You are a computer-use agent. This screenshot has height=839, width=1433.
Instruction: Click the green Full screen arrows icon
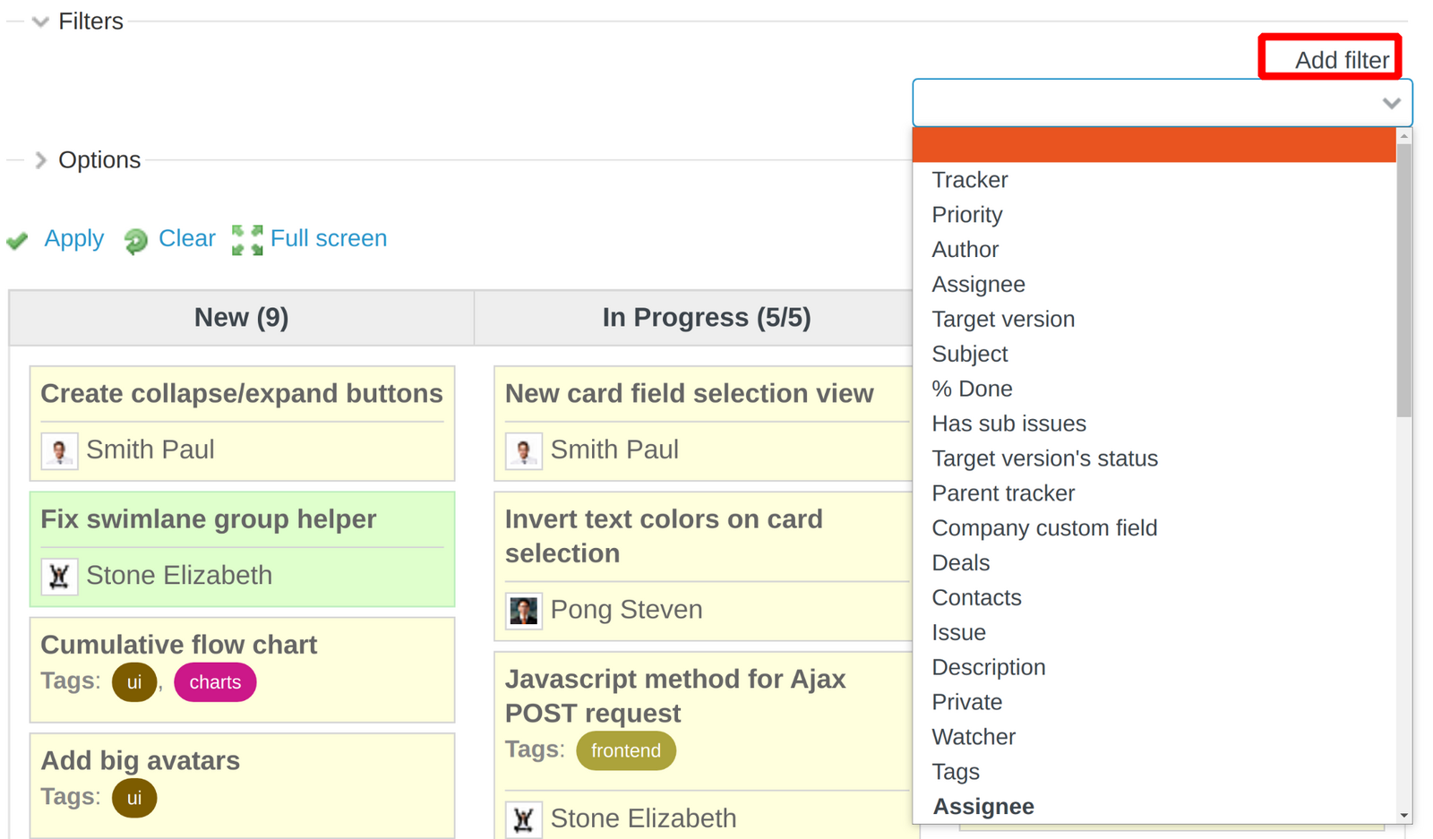click(x=246, y=239)
